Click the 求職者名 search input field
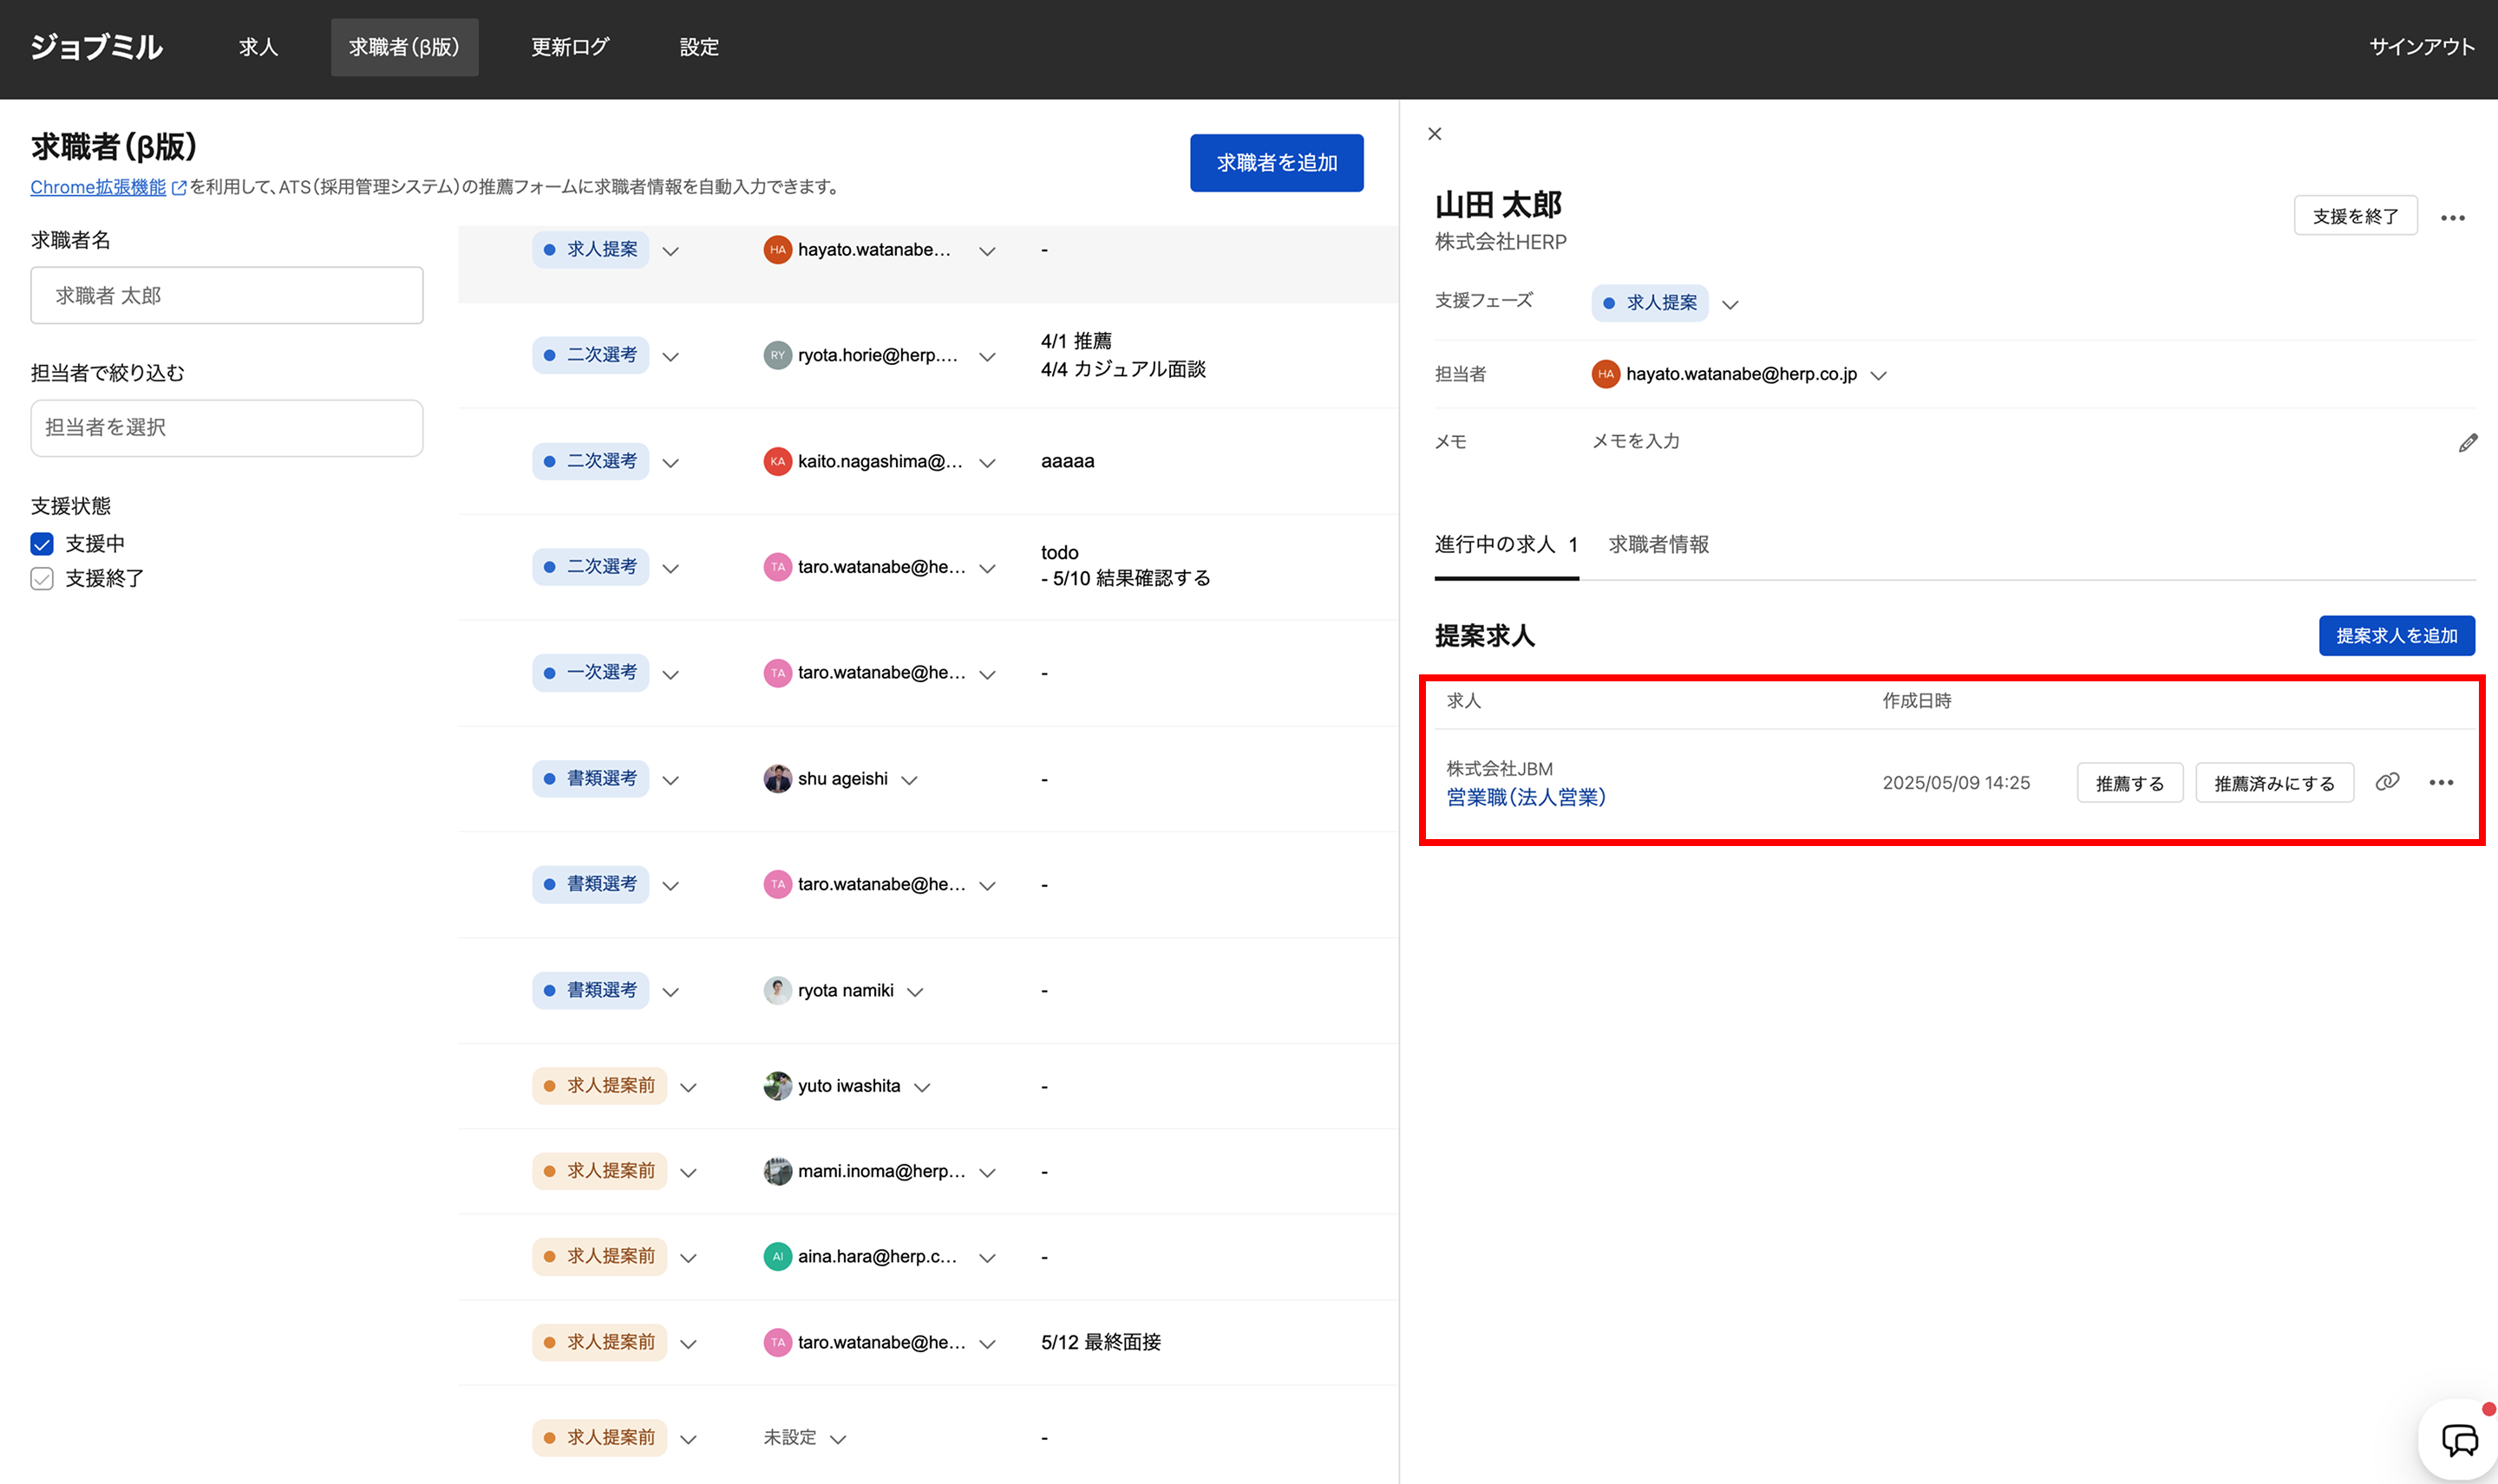 [x=227, y=296]
